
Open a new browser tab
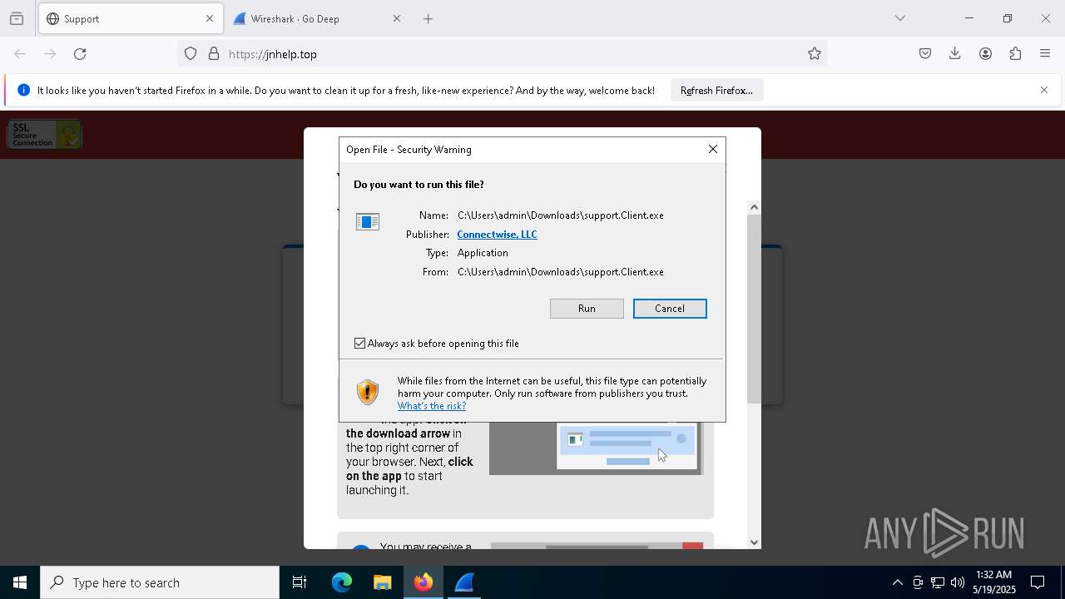[x=428, y=18]
